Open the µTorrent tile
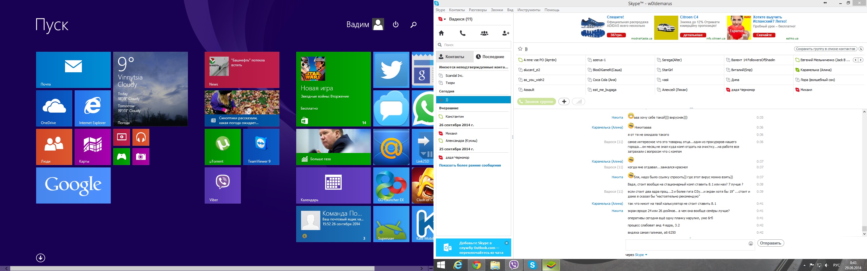867x271 pixels. 222,147
